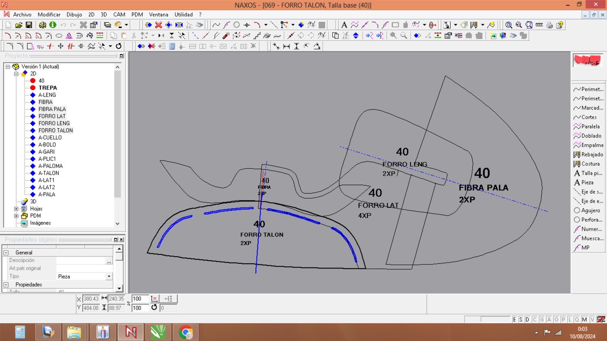The image size is (607, 341).
Task: Toggle the A status bar indicator
Action: pos(549,320)
